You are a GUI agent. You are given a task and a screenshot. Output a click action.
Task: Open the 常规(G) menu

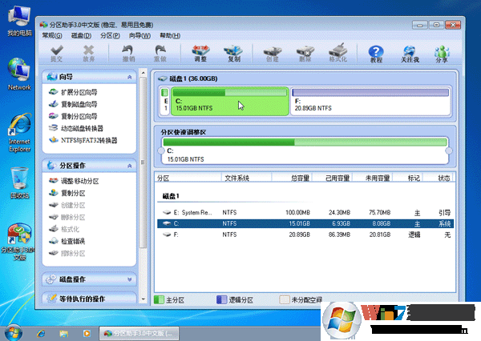[52, 35]
